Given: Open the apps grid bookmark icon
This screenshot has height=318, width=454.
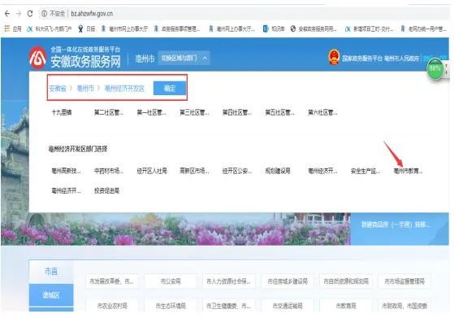Looking at the screenshot, I should pos(7,28).
